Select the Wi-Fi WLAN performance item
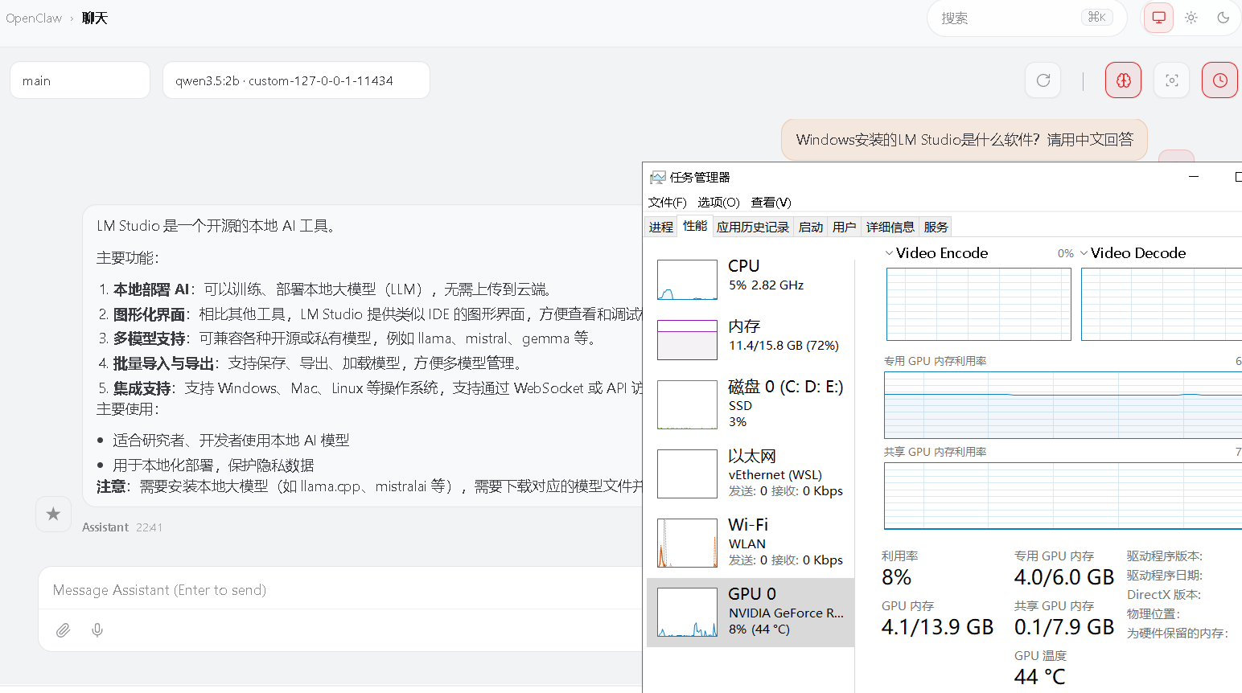1242x693 pixels. 751,542
